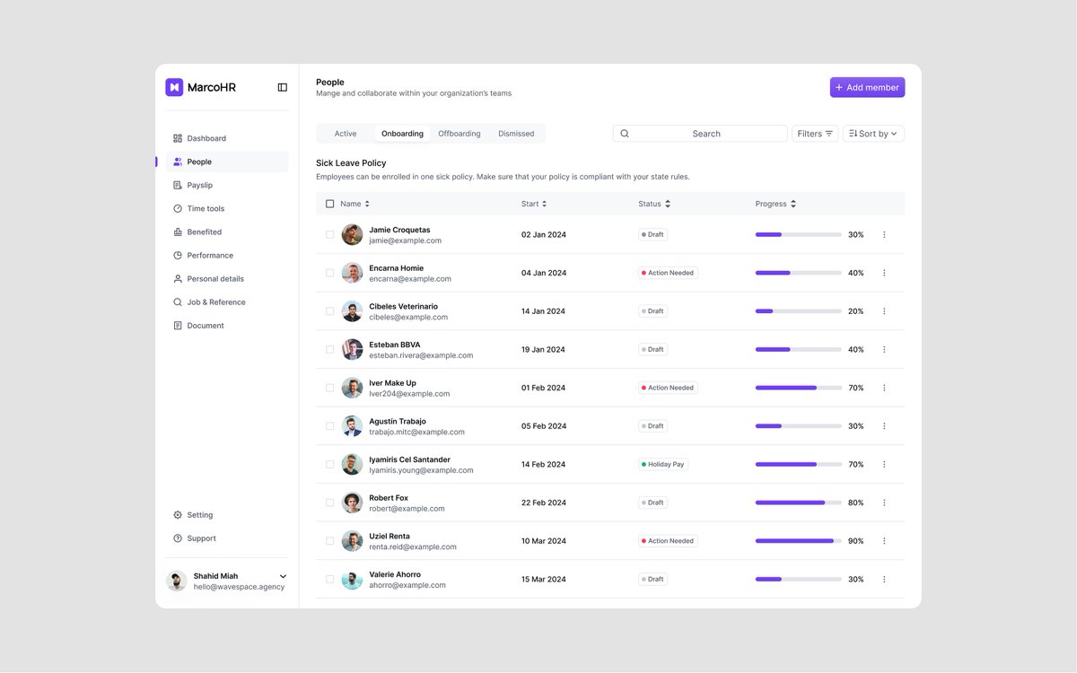The width and height of the screenshot is (1077, 673).
Task: Open Personal details in the sidebar
Action: coord(227,278)
